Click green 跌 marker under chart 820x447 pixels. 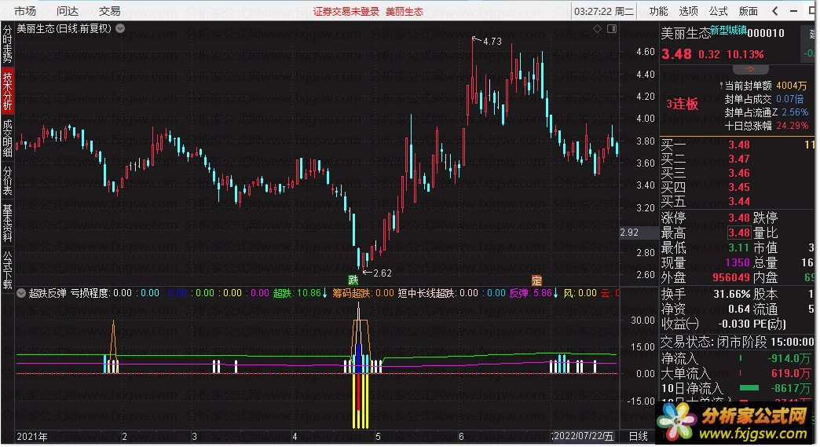[353, 280]
